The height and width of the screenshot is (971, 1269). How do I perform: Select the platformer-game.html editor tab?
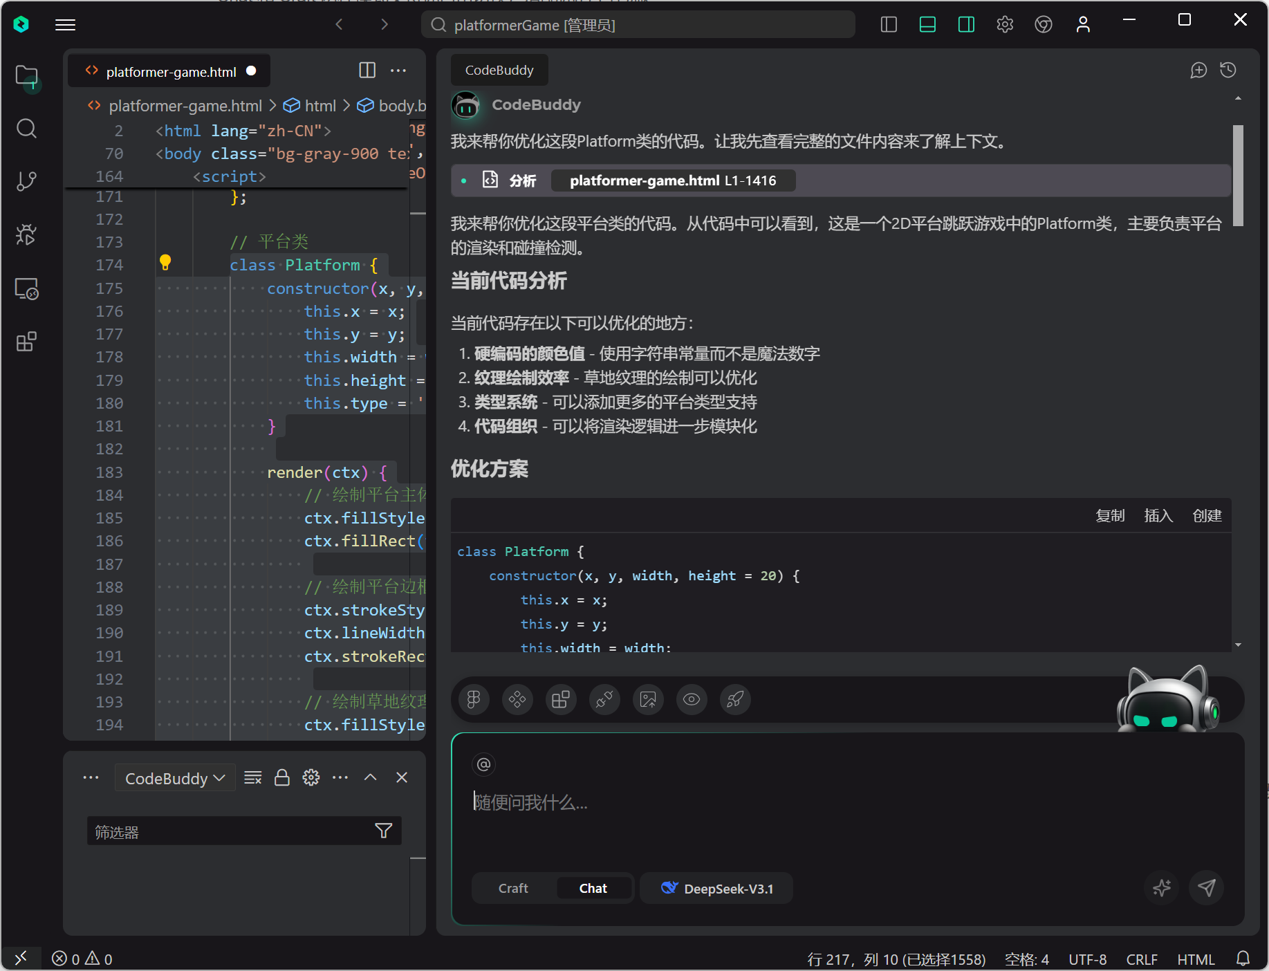[170, 72]
